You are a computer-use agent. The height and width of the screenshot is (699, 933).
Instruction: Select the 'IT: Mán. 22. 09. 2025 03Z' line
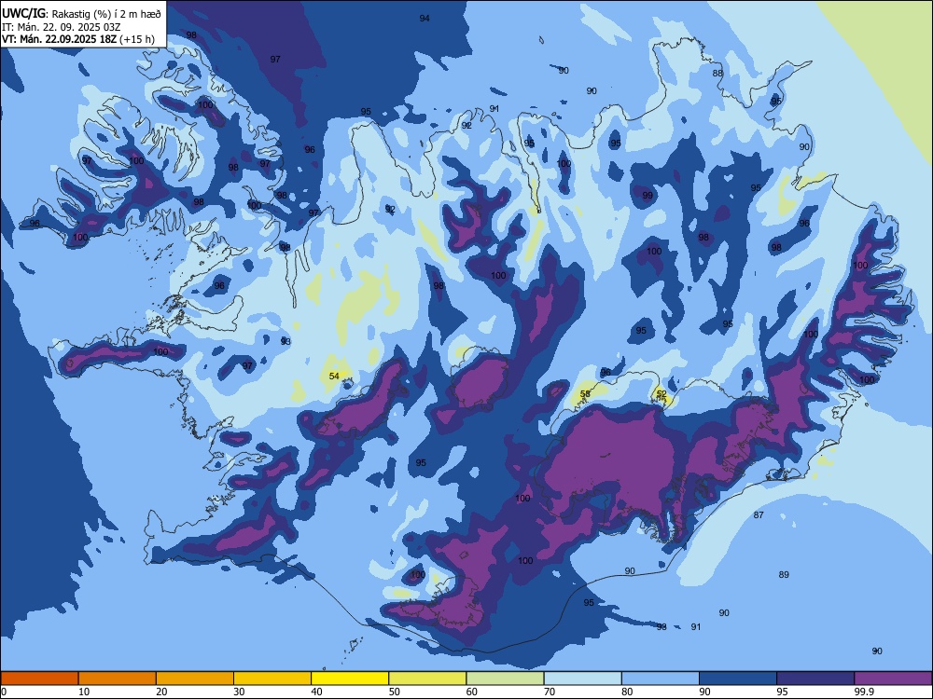[x=62, y=27]
